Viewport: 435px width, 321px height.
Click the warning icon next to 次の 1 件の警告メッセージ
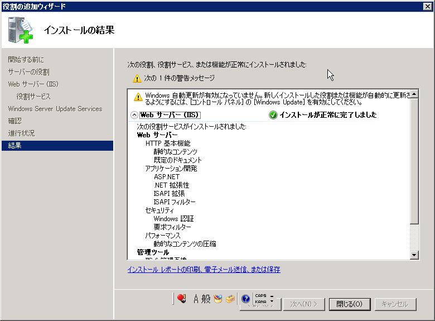click(x=137, y=79)
